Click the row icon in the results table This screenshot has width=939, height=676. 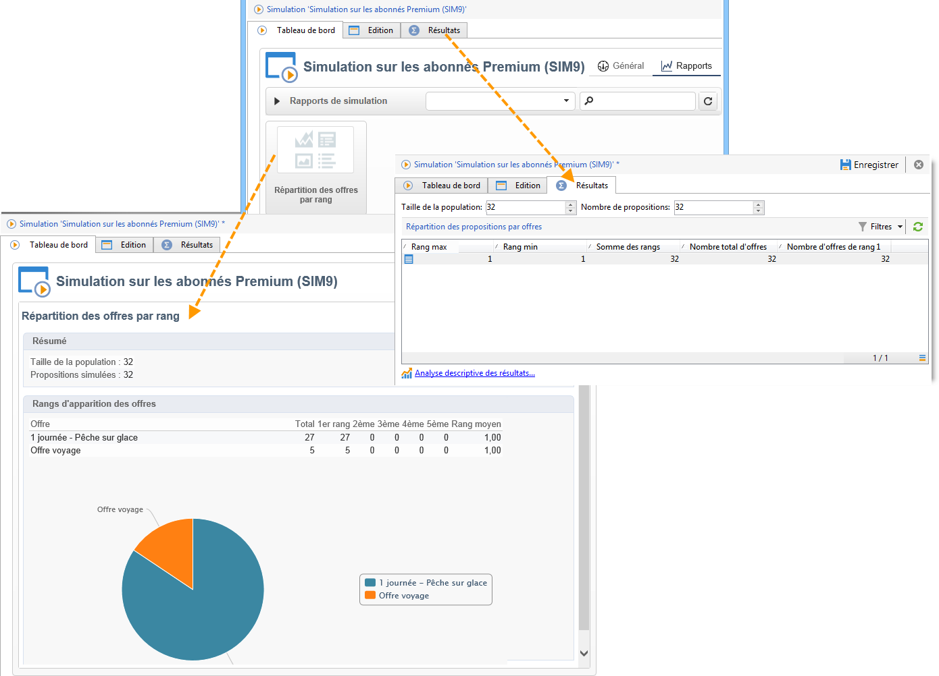(409, 259)
